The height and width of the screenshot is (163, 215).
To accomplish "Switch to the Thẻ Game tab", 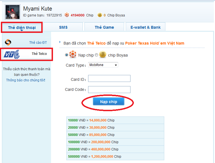I will point(104,27).
